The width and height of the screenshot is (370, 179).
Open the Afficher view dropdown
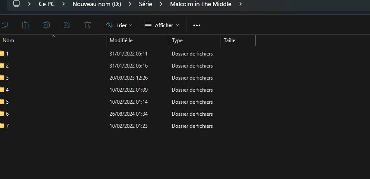coord(162,25)
